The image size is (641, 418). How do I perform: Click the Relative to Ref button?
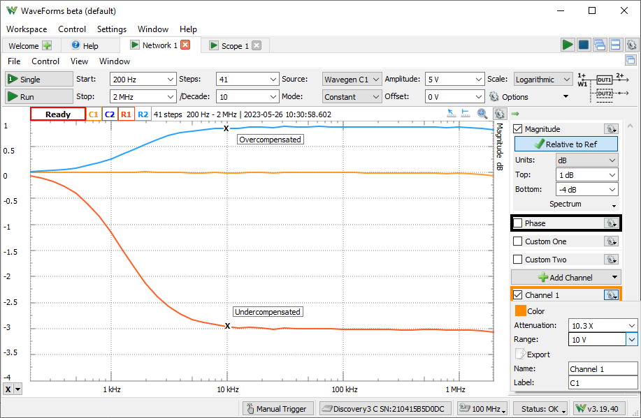[566, 144]
